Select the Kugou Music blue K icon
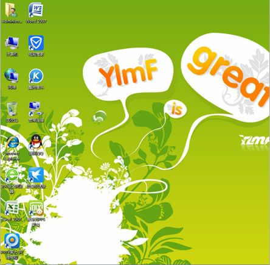 (x=36, y=76)
